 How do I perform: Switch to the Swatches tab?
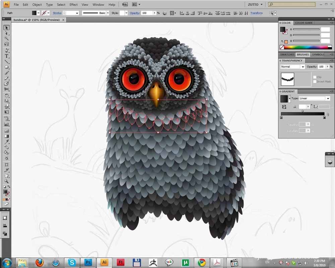pos(287,55)
